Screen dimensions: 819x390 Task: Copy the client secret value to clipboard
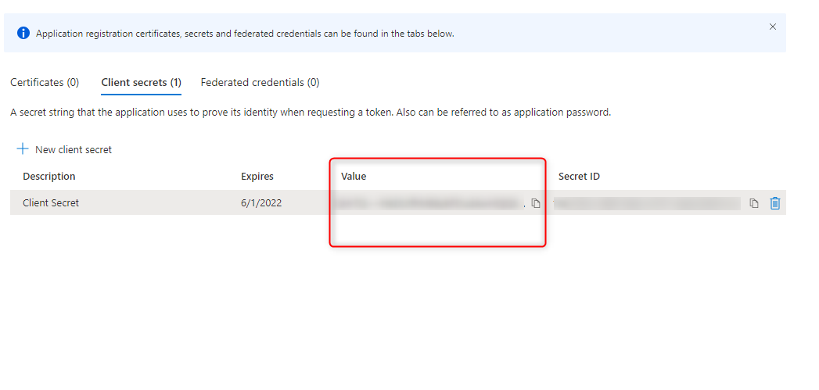536,203
